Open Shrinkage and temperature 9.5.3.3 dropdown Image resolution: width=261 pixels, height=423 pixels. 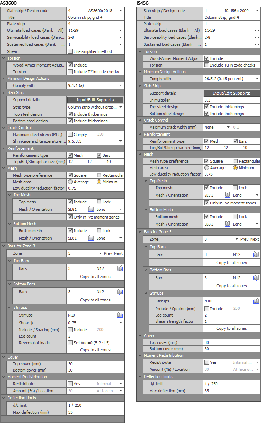121,141
